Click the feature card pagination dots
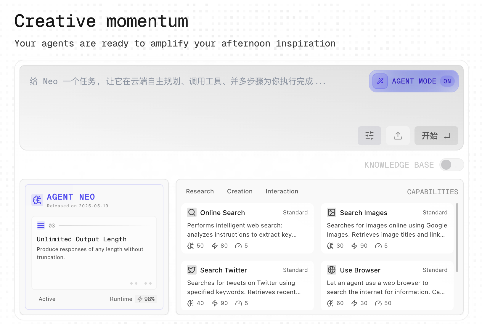The width and height of the screenshot is (482, 324). click(141, 283)
